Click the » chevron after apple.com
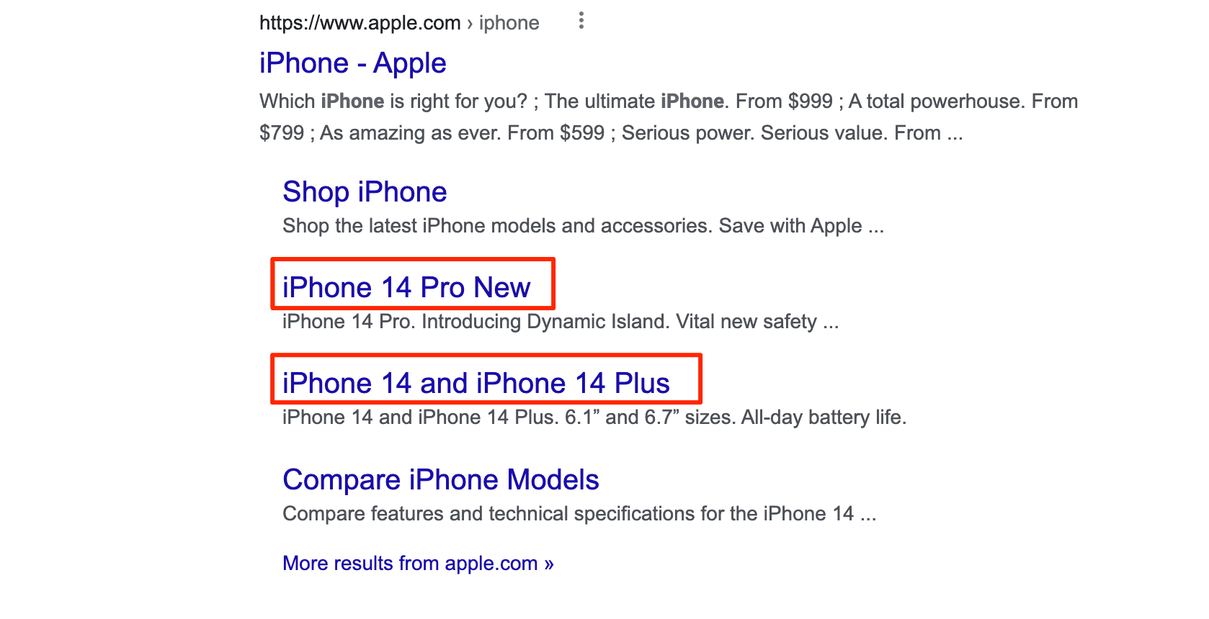The image size is (1209, 619). click(549, 564)
